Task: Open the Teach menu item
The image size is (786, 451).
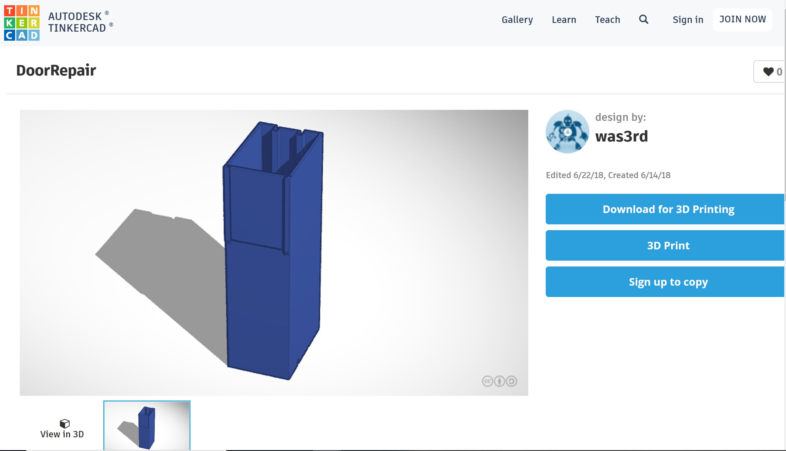Action: tap(607, 19)
